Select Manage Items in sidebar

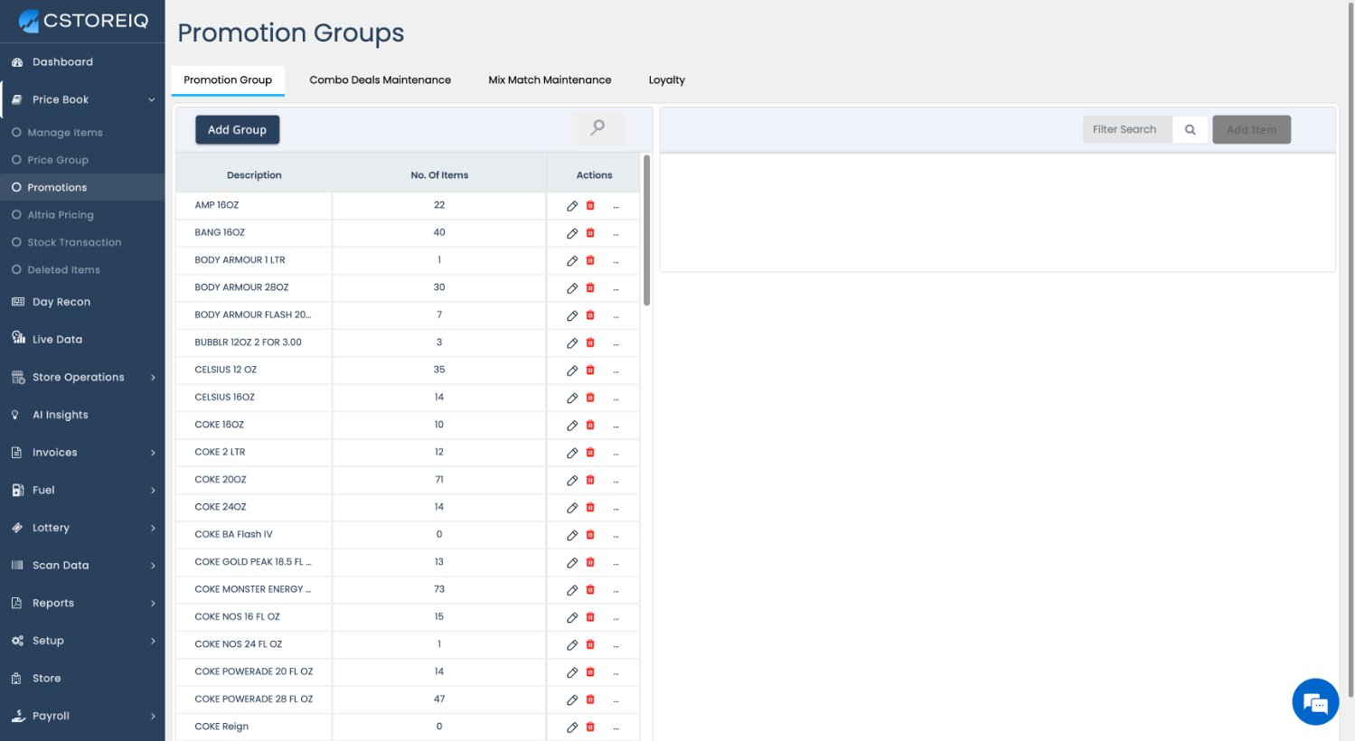coord(64,133)
